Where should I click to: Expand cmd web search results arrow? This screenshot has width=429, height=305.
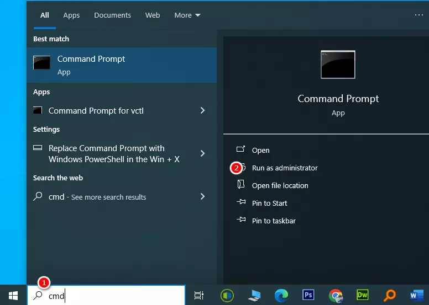[202, 196]
